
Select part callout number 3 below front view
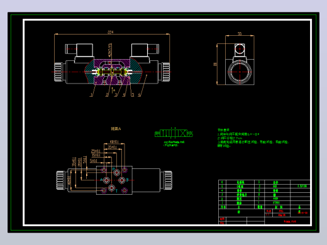[116, 95]
